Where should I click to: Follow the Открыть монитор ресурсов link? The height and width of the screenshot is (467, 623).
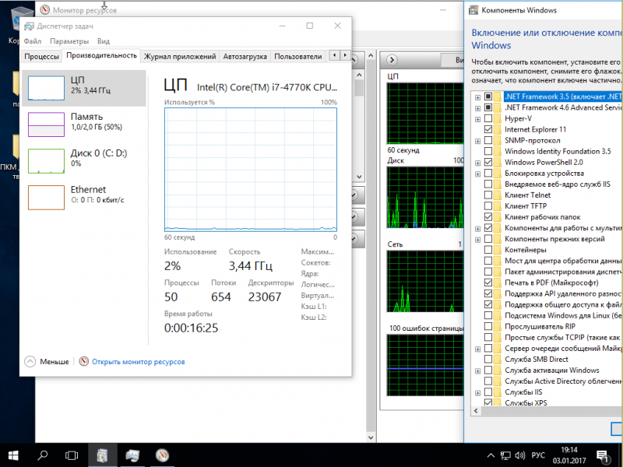pyautogui.click(x=139, y=362)
